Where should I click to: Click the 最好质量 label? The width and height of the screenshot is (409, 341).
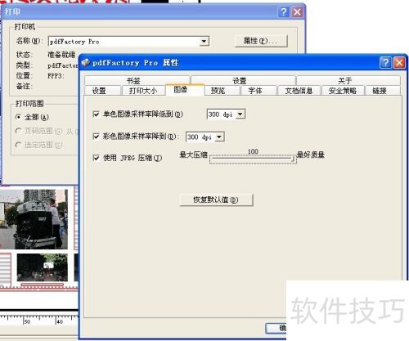(x=311, y=155)
